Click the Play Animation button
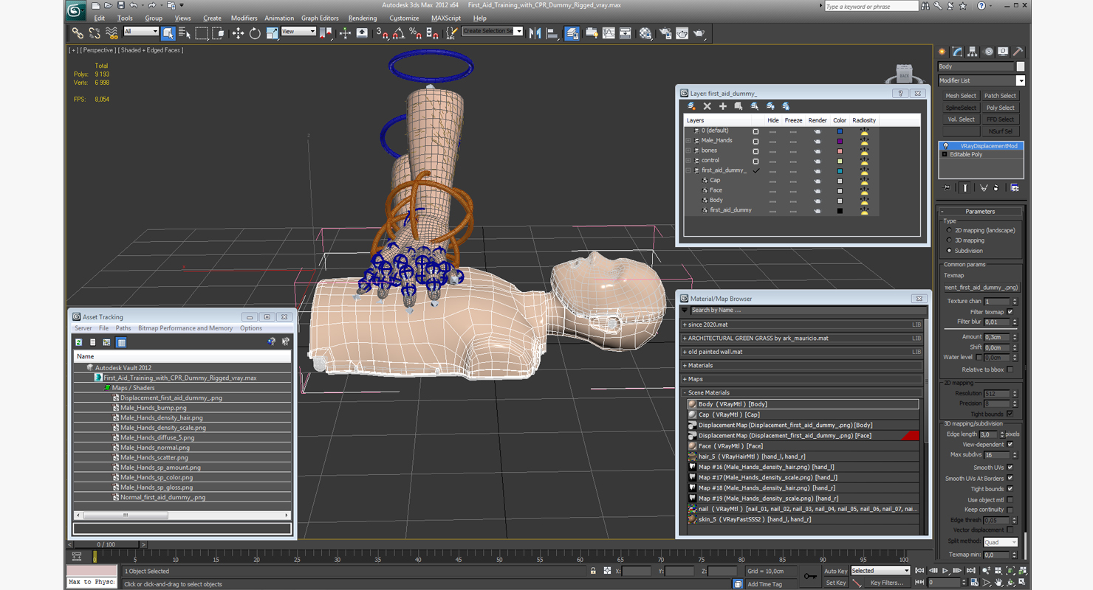The height and width of the screenshot is (590, 1093). pos(945,571)
